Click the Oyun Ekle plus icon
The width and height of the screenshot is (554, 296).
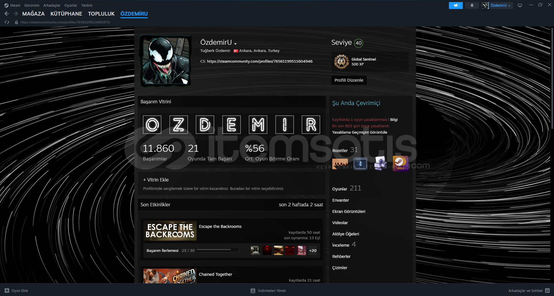coord(7,291)
